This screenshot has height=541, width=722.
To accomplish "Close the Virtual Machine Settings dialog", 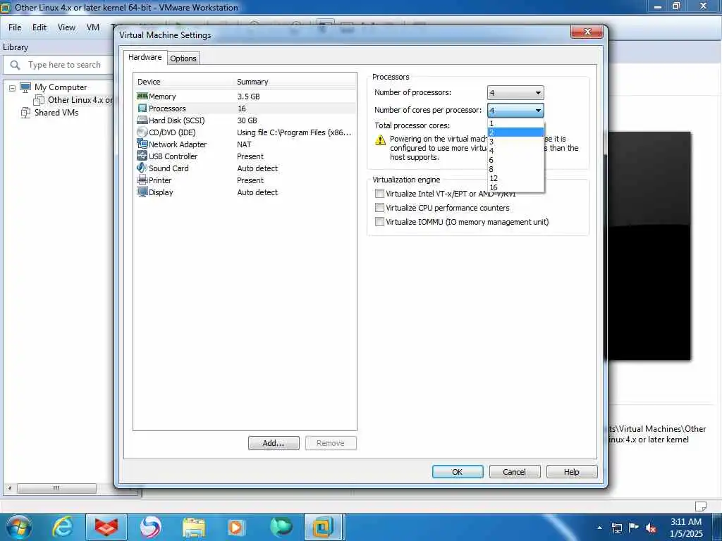I will tap(587, 32).
